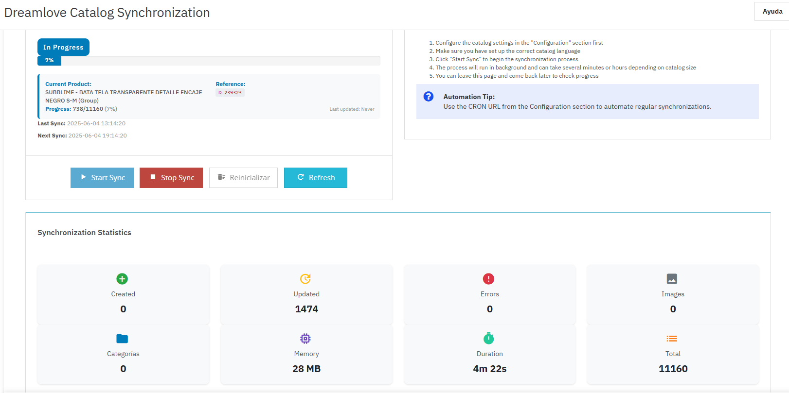
Task: Click the blue Categorías folder icon
Action: [x=122, y=339]
